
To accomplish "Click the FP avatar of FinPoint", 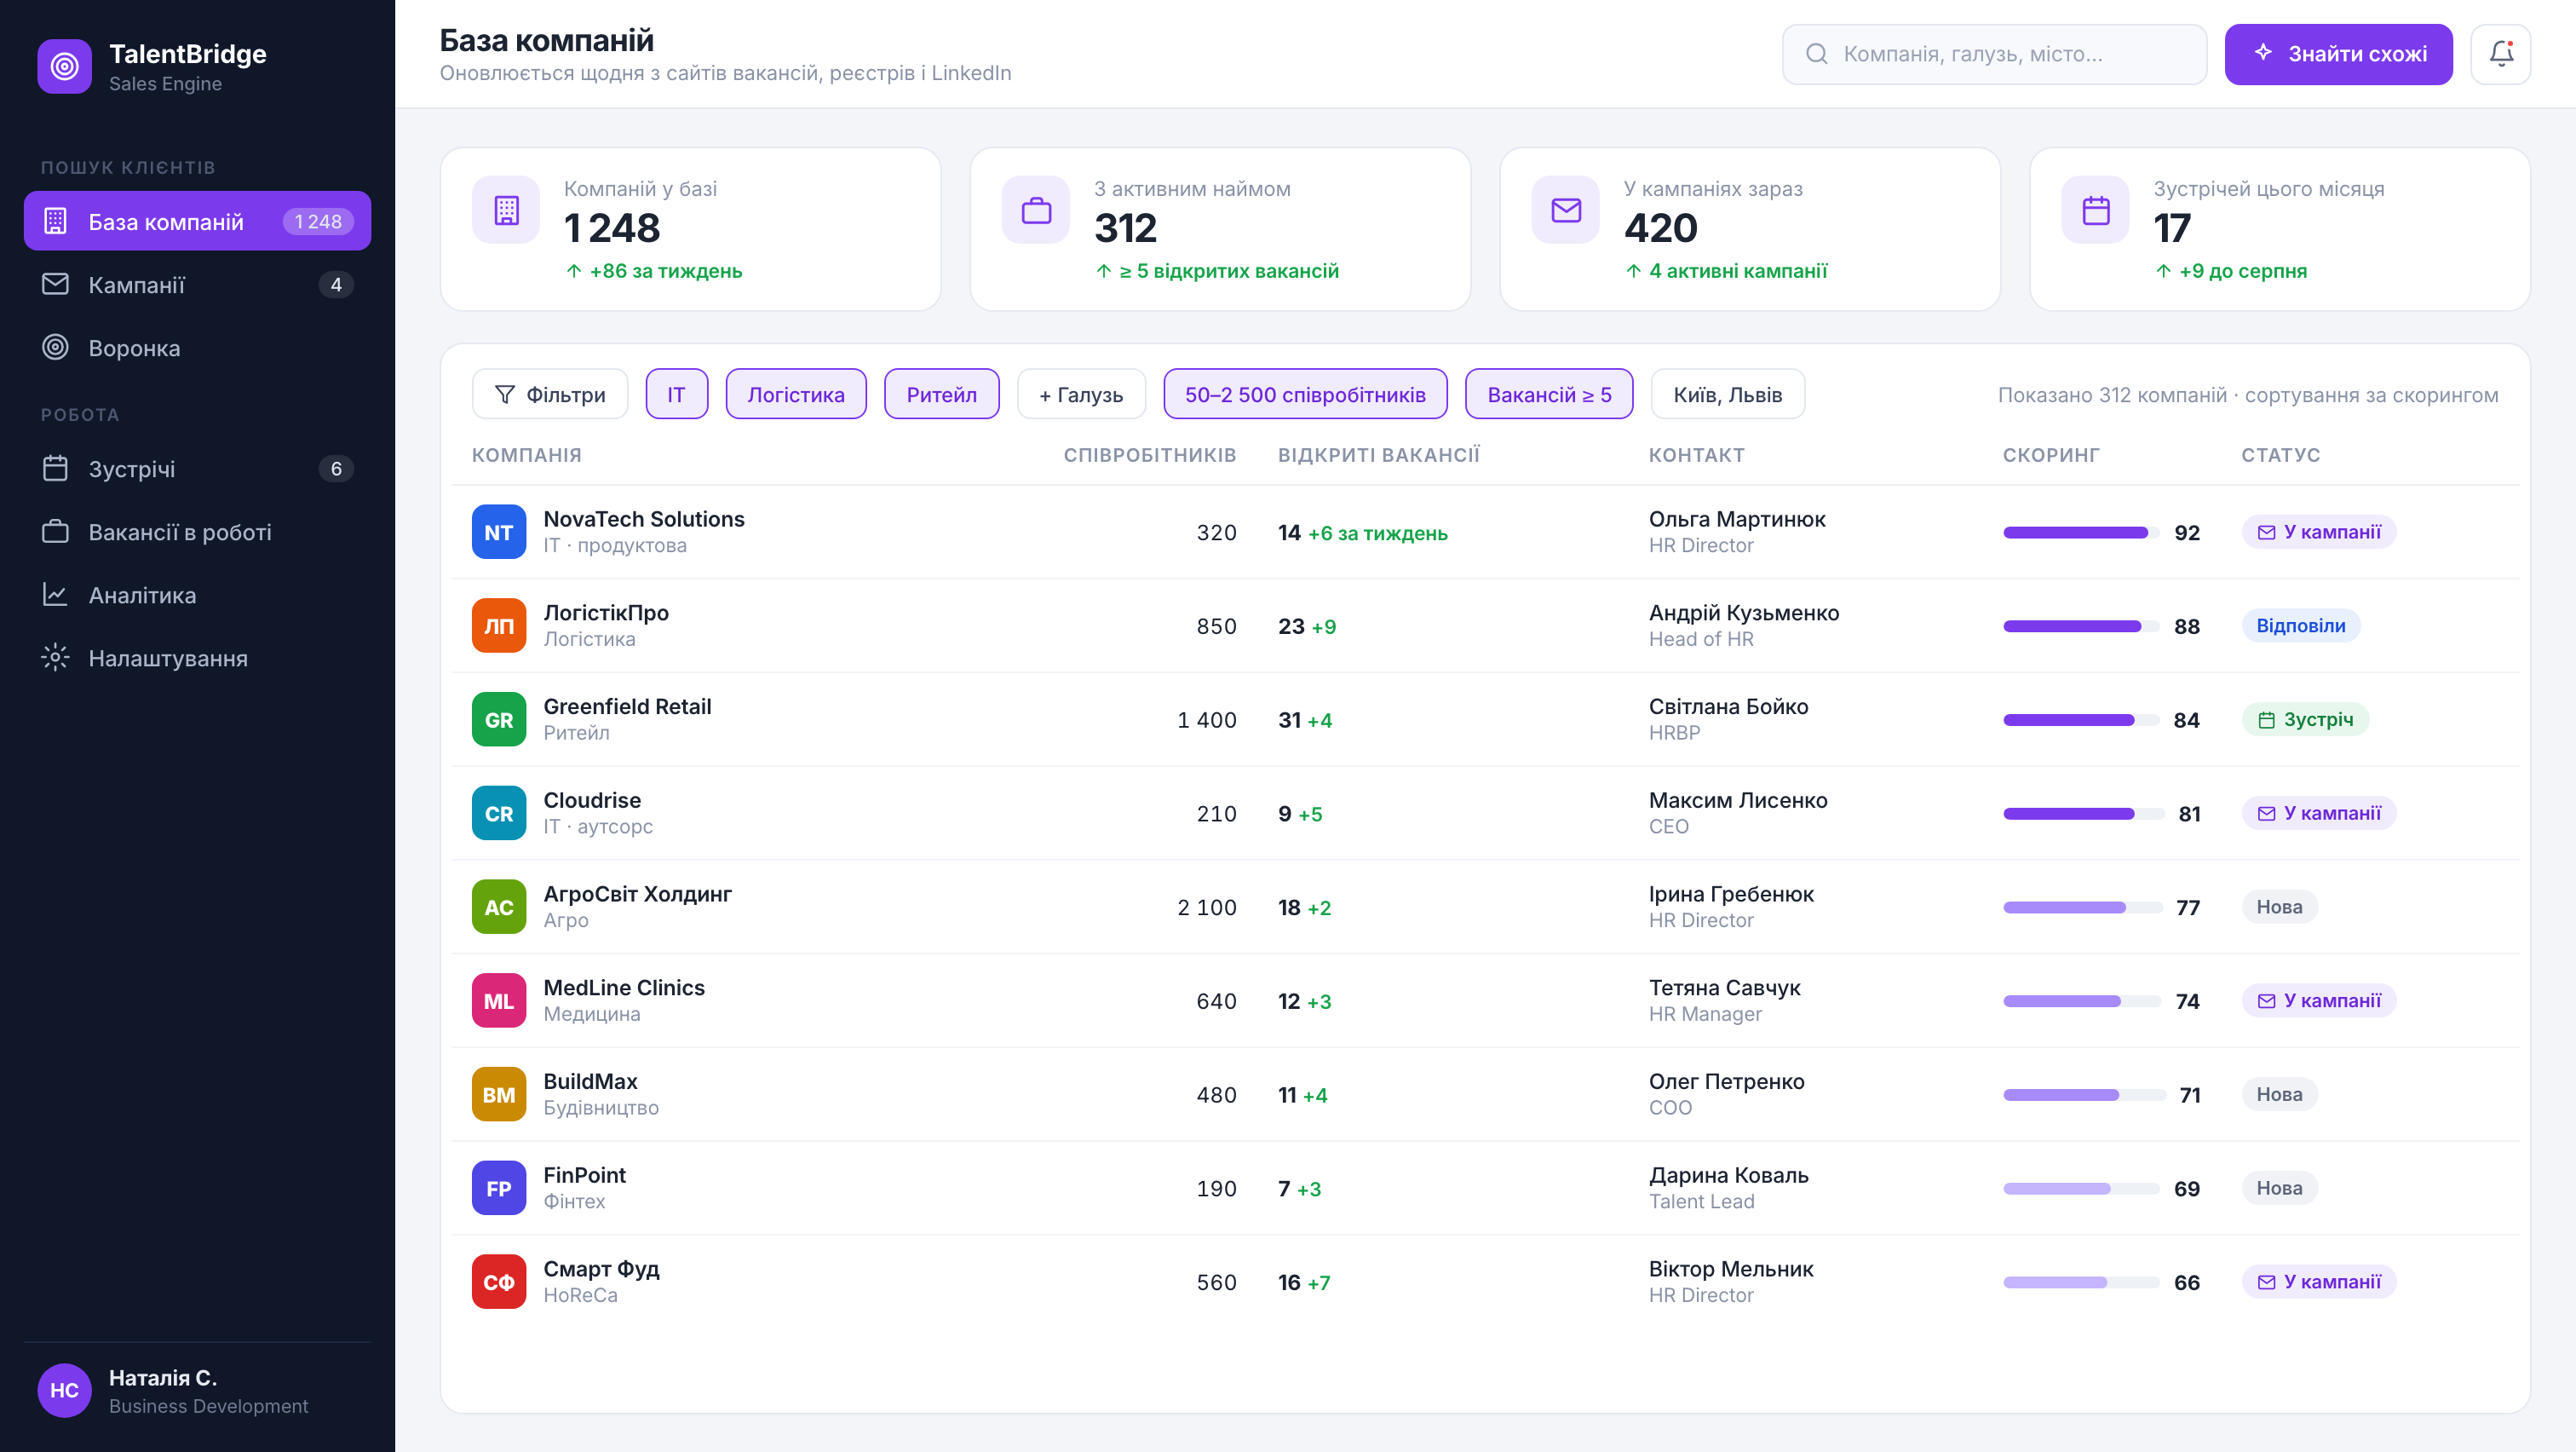I will (x=499, y=1189).
